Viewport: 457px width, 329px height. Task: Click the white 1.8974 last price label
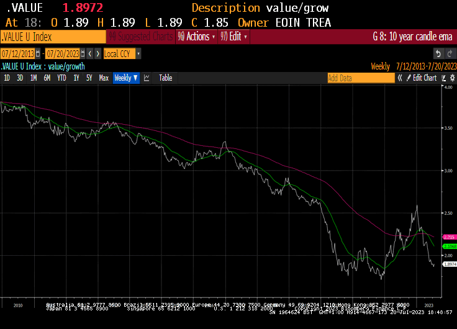point(450,264)
